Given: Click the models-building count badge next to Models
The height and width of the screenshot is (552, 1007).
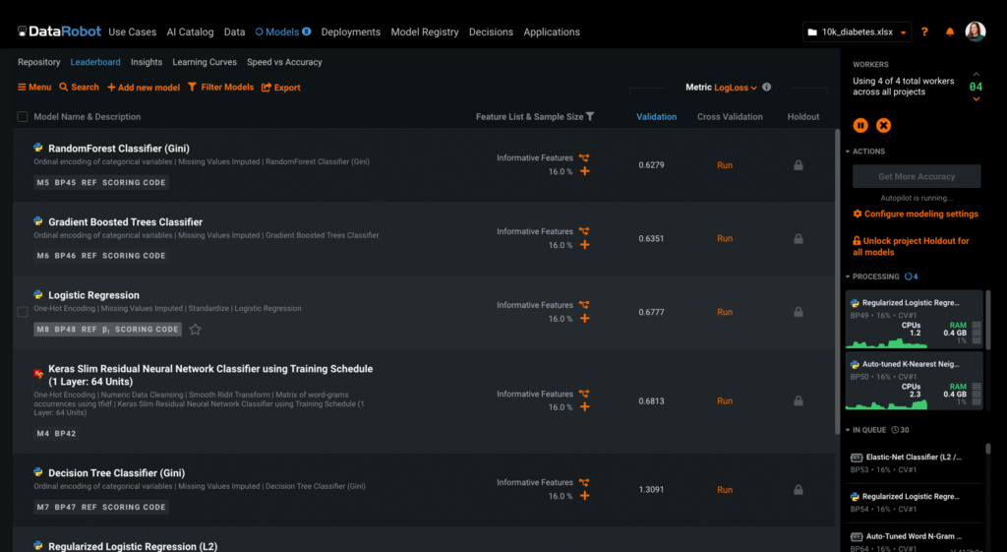Looking at the screenshot, I should [307, 31].
